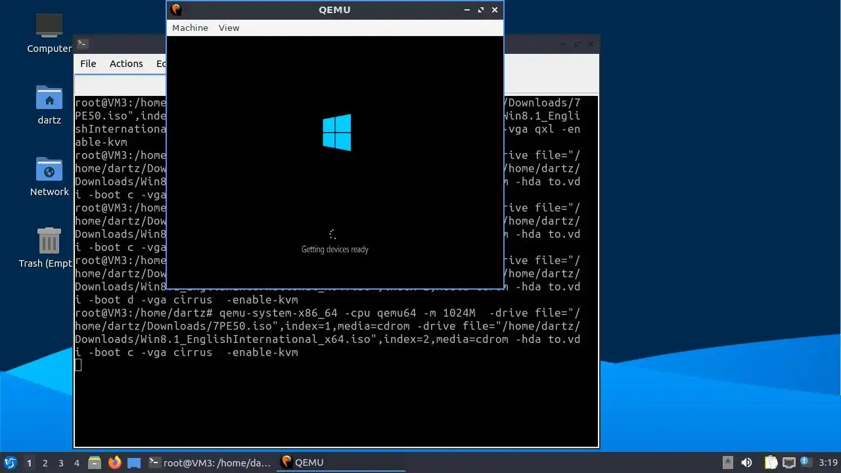Switch to workspace 3

pos(60,462)
